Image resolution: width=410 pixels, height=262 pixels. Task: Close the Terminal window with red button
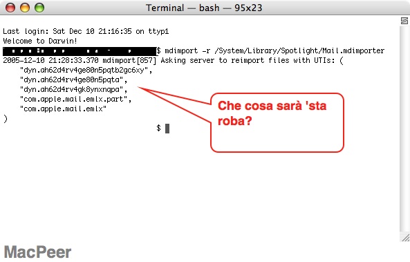10,8
